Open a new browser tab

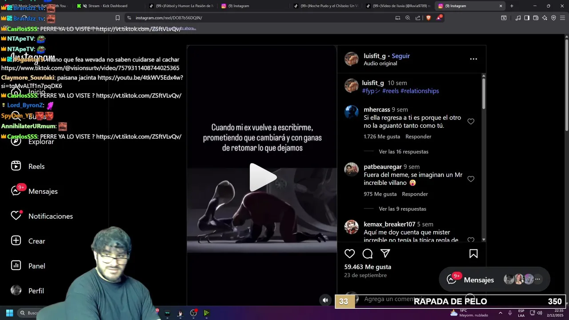coord(512,6)
